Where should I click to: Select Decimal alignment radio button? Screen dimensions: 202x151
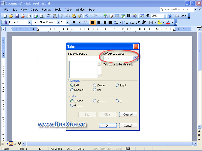72,90
